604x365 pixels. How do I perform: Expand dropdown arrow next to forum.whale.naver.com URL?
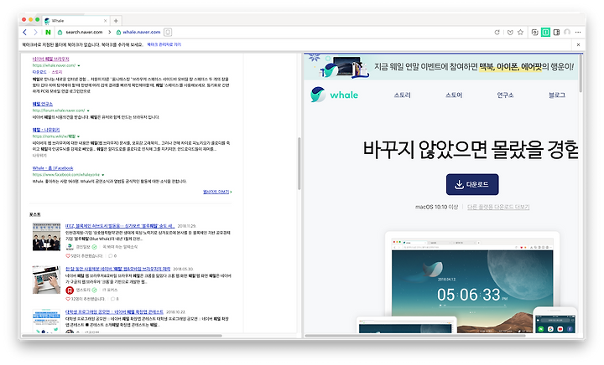[88, 111]
